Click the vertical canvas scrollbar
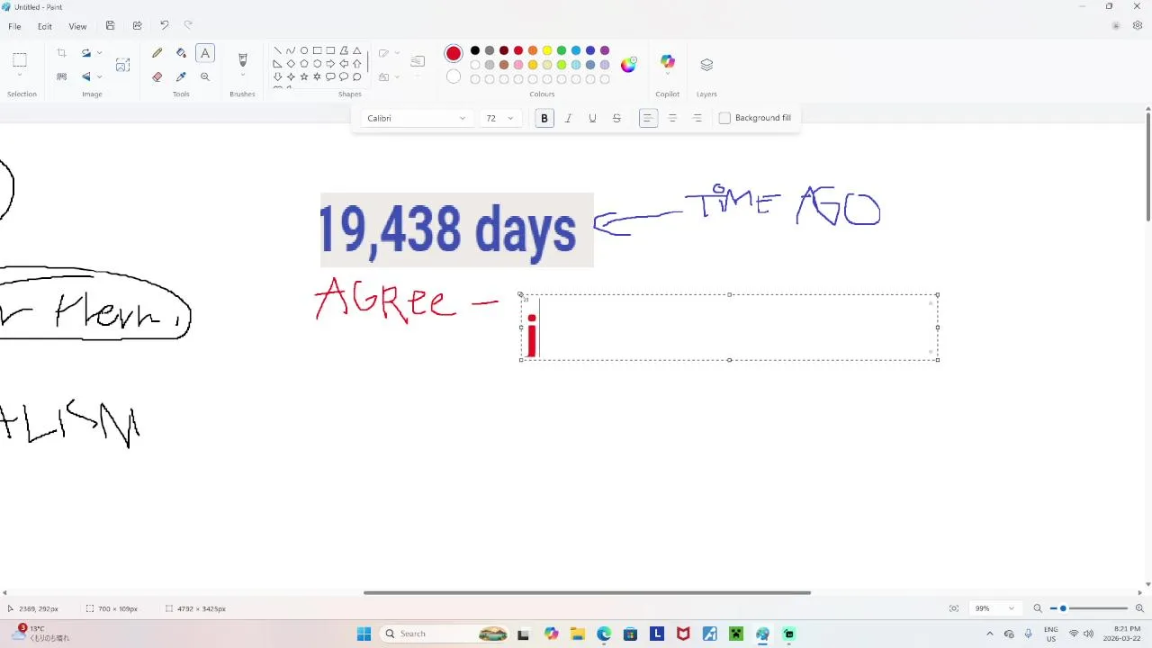The height and width of the screenshot is (648, 1152). [1148, 168]
